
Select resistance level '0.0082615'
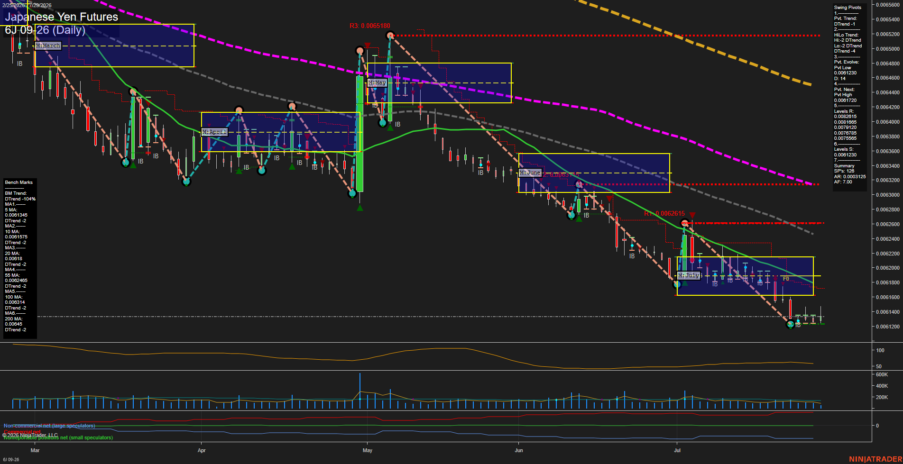tap(845, 117)
